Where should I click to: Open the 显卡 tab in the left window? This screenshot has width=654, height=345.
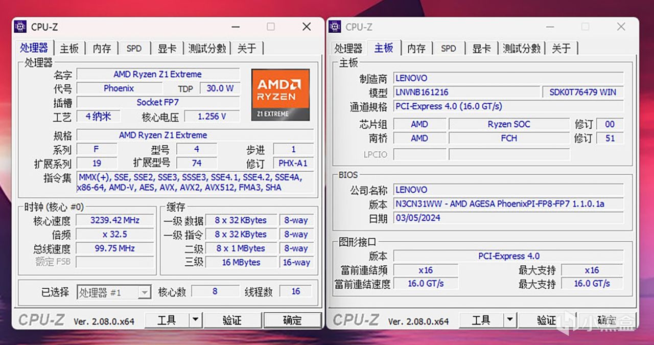coord(167,48)
